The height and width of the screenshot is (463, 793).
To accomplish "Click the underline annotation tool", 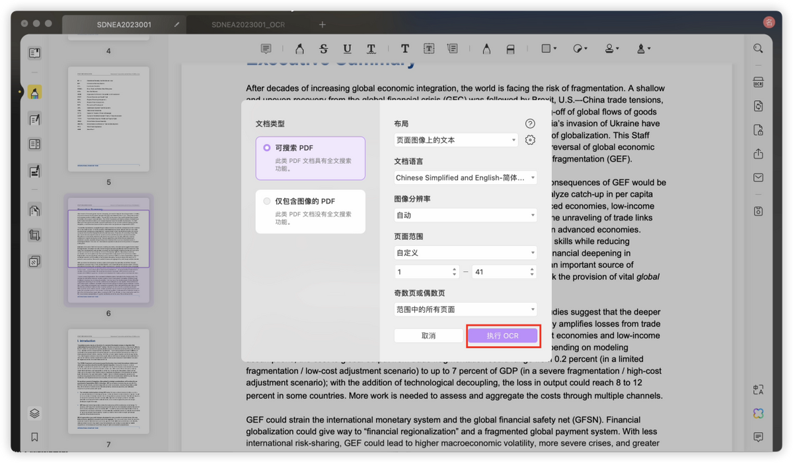I will (x=347, y=49).
